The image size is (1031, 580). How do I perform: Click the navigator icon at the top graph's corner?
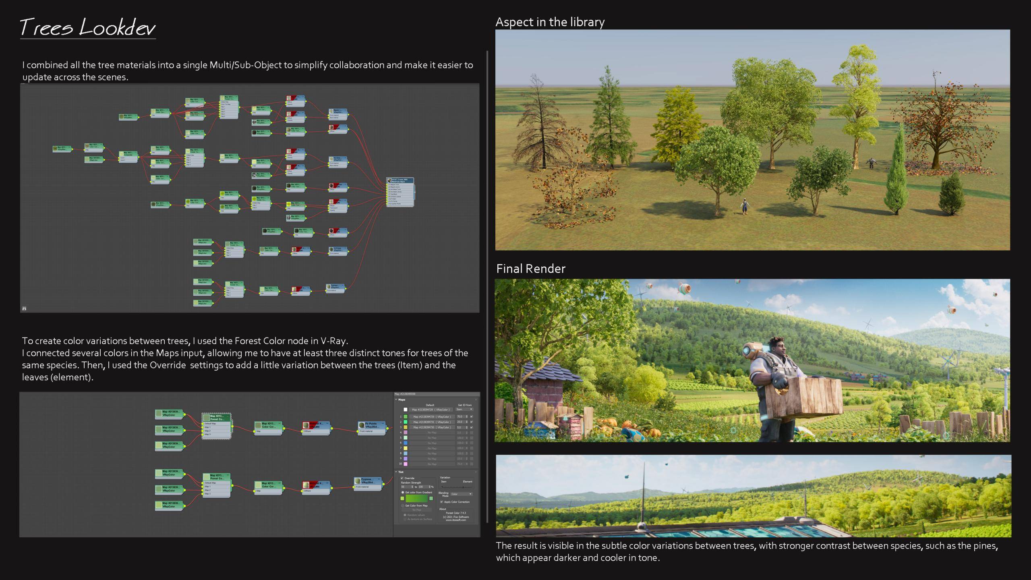pos(24,309)
